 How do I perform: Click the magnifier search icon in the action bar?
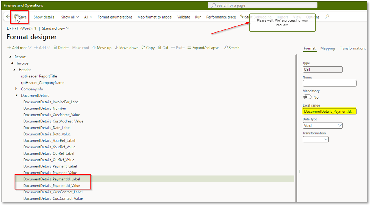point(327,17)
